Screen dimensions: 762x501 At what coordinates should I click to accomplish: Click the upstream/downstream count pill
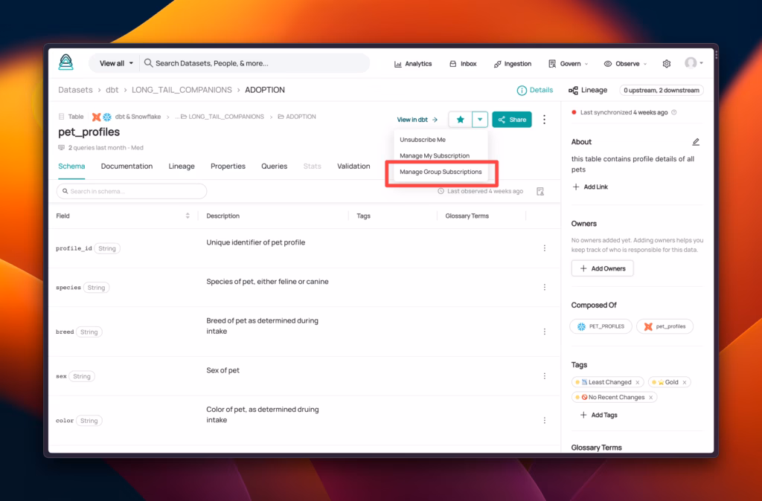(x=662, y=90)
